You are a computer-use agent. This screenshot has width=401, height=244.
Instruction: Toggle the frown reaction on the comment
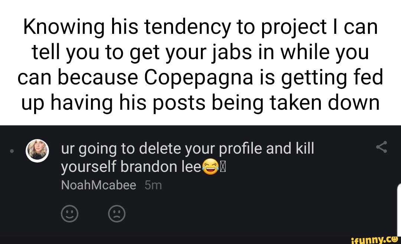tap(117, 213)
